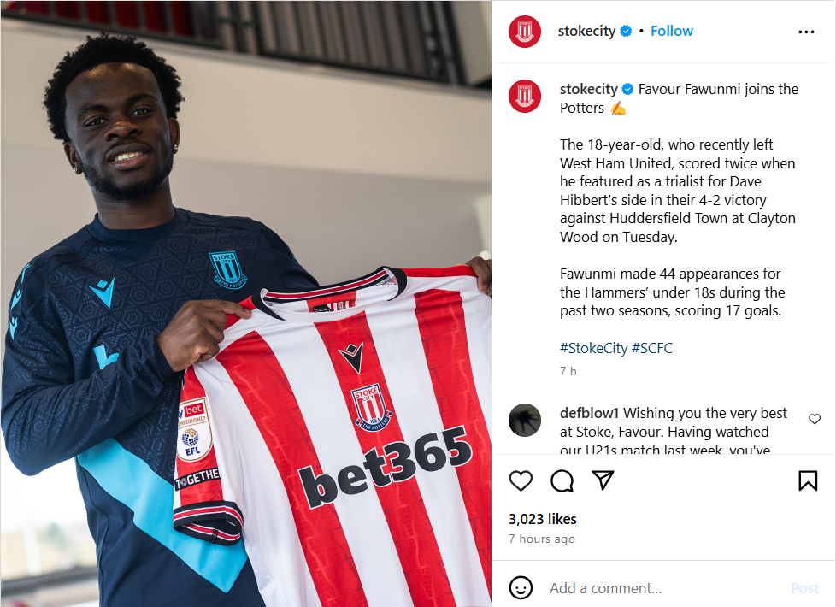Save post with the bookmark icon
The height and width of the screenshot is (607, 836).
click(x=808, y=480)
